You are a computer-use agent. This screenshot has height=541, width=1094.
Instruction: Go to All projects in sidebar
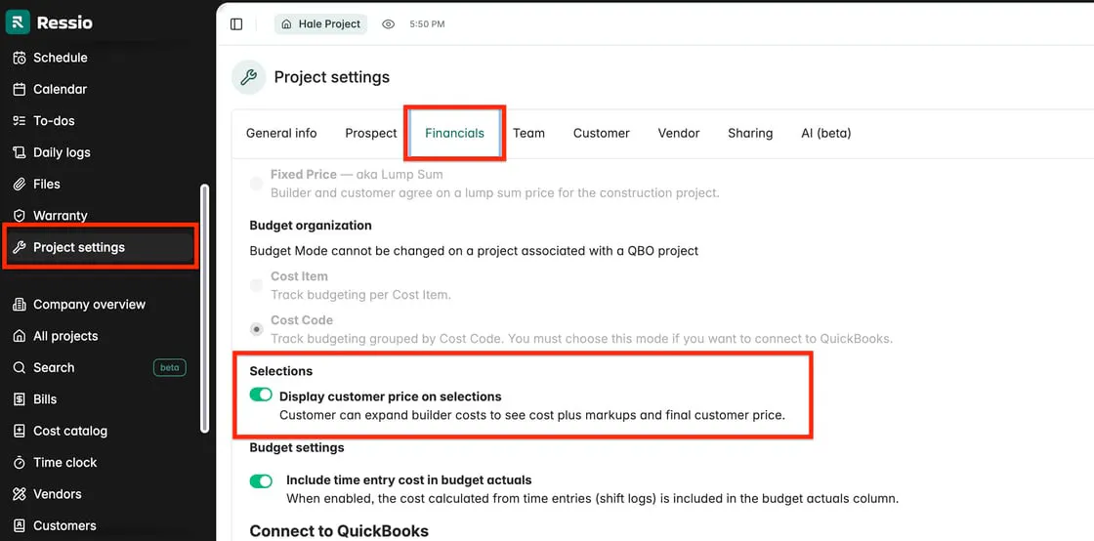[x=65, y=336]
